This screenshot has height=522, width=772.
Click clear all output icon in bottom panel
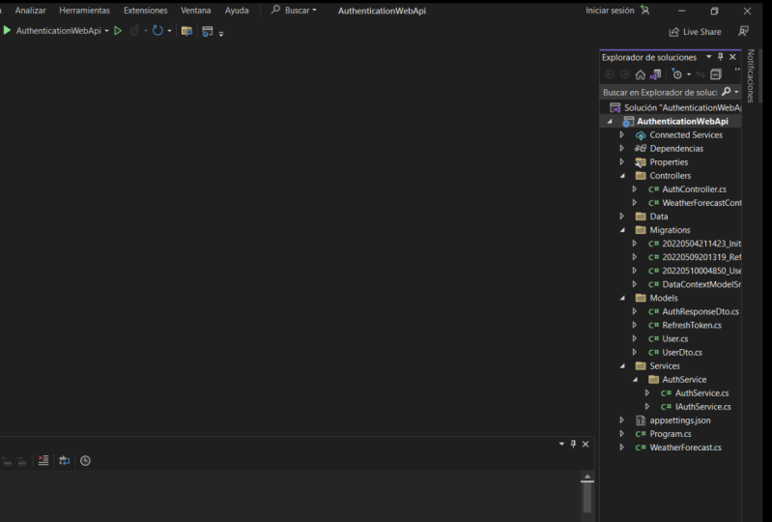click(43, 460)
